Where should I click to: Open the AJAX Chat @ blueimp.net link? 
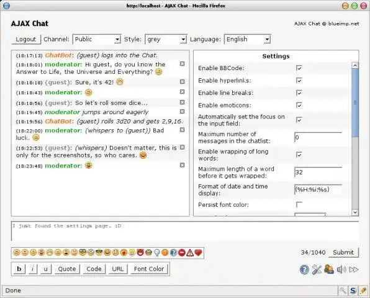327,24
